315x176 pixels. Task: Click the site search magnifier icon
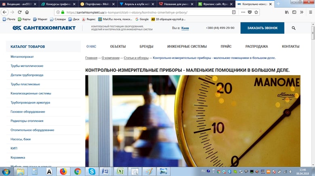[x=294, y=28]
